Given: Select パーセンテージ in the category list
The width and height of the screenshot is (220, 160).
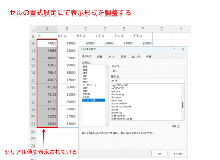Looking at the screenshot, I should pyautogui.click(x=93, y=85).
